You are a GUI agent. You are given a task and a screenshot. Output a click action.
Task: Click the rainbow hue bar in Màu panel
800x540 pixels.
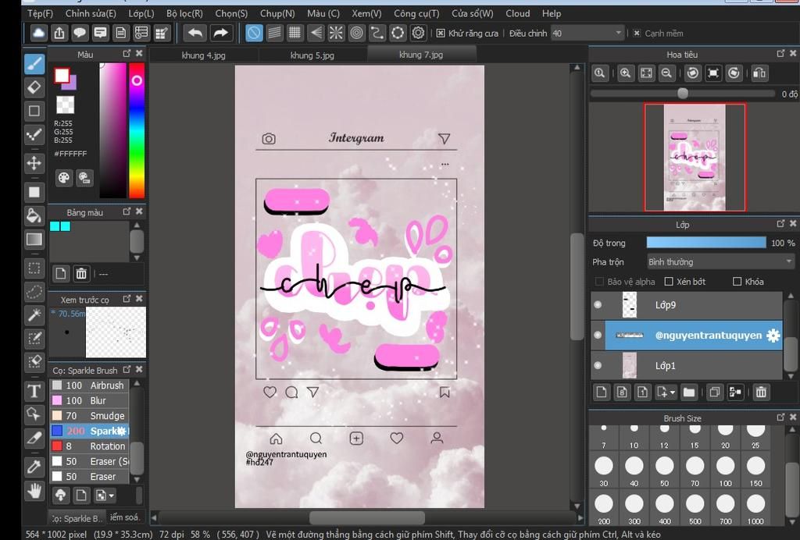pos(137,130)
